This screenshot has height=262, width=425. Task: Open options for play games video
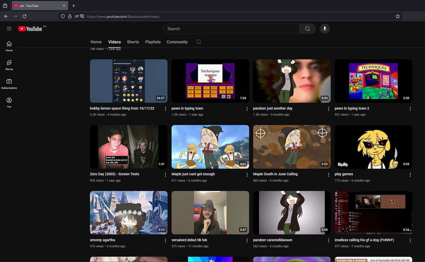point(410,175)
